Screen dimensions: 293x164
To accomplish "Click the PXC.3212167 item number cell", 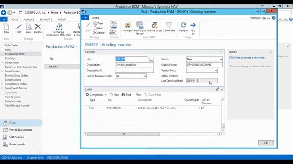I will pos(114,108).
